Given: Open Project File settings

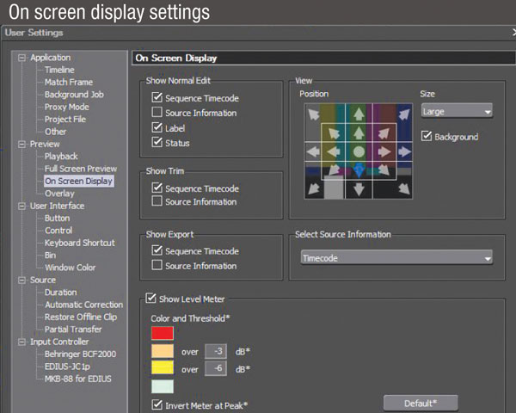Looking at the screenshot, I should pyautogui.click(x=65, y=120).
